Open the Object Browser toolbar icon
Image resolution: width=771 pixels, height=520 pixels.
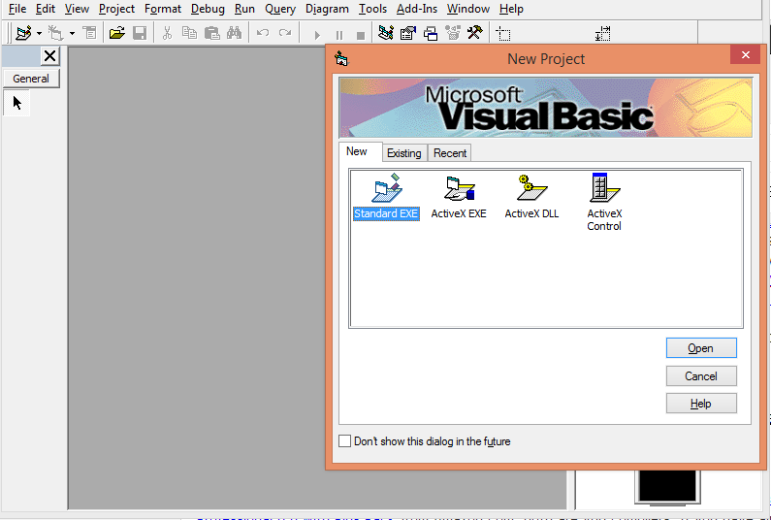coord(453,33)
